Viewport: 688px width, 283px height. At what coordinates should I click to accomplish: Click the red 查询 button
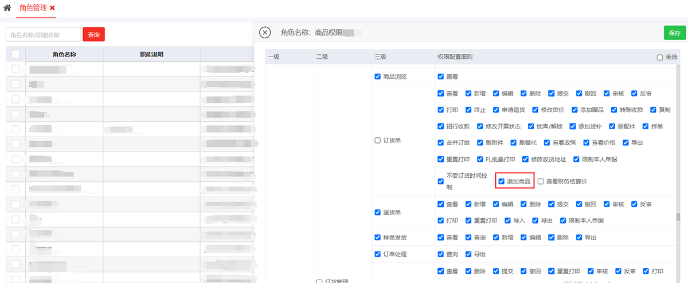(93, 35)
